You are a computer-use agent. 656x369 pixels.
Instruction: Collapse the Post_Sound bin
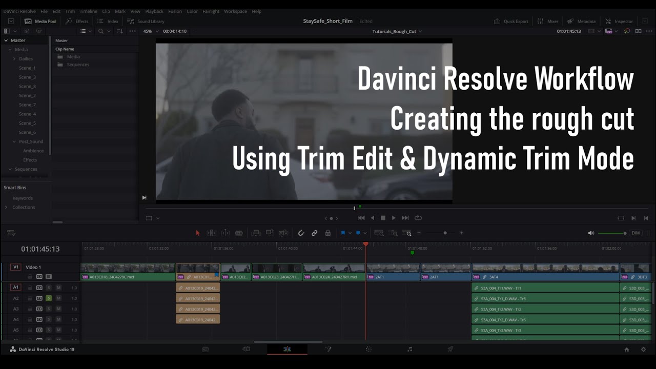tap(14, 142)
